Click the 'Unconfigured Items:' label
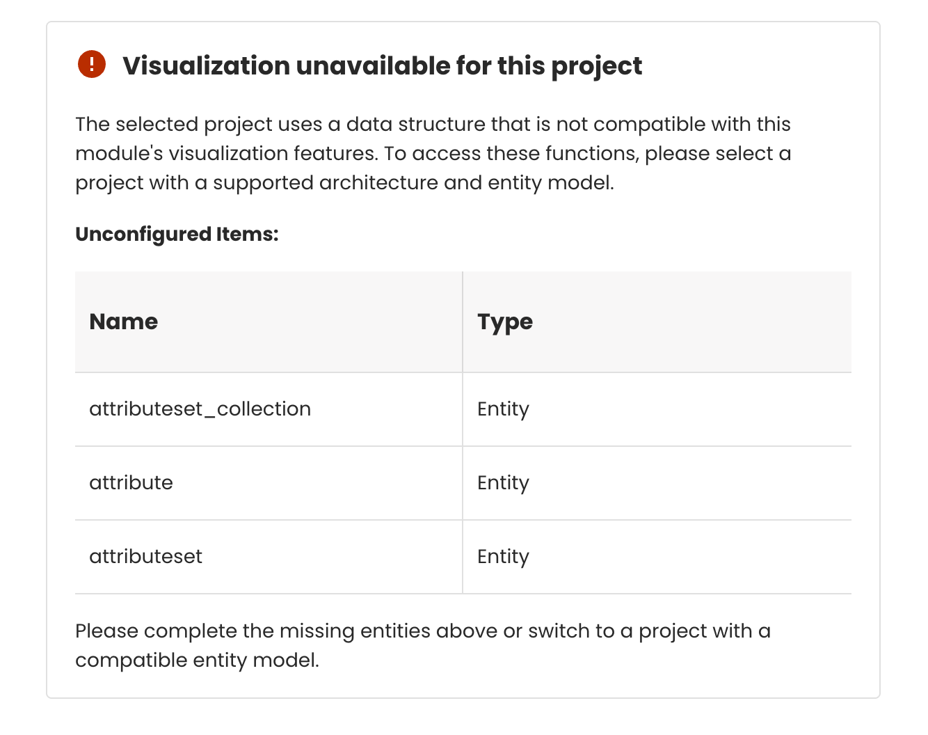The height and width of the screenshot is (735, 928). point(177,235)
